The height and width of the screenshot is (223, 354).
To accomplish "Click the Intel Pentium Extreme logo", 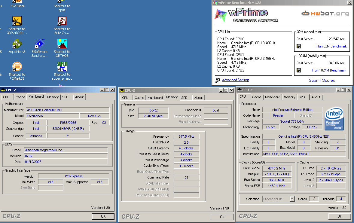I will point(334,118).
